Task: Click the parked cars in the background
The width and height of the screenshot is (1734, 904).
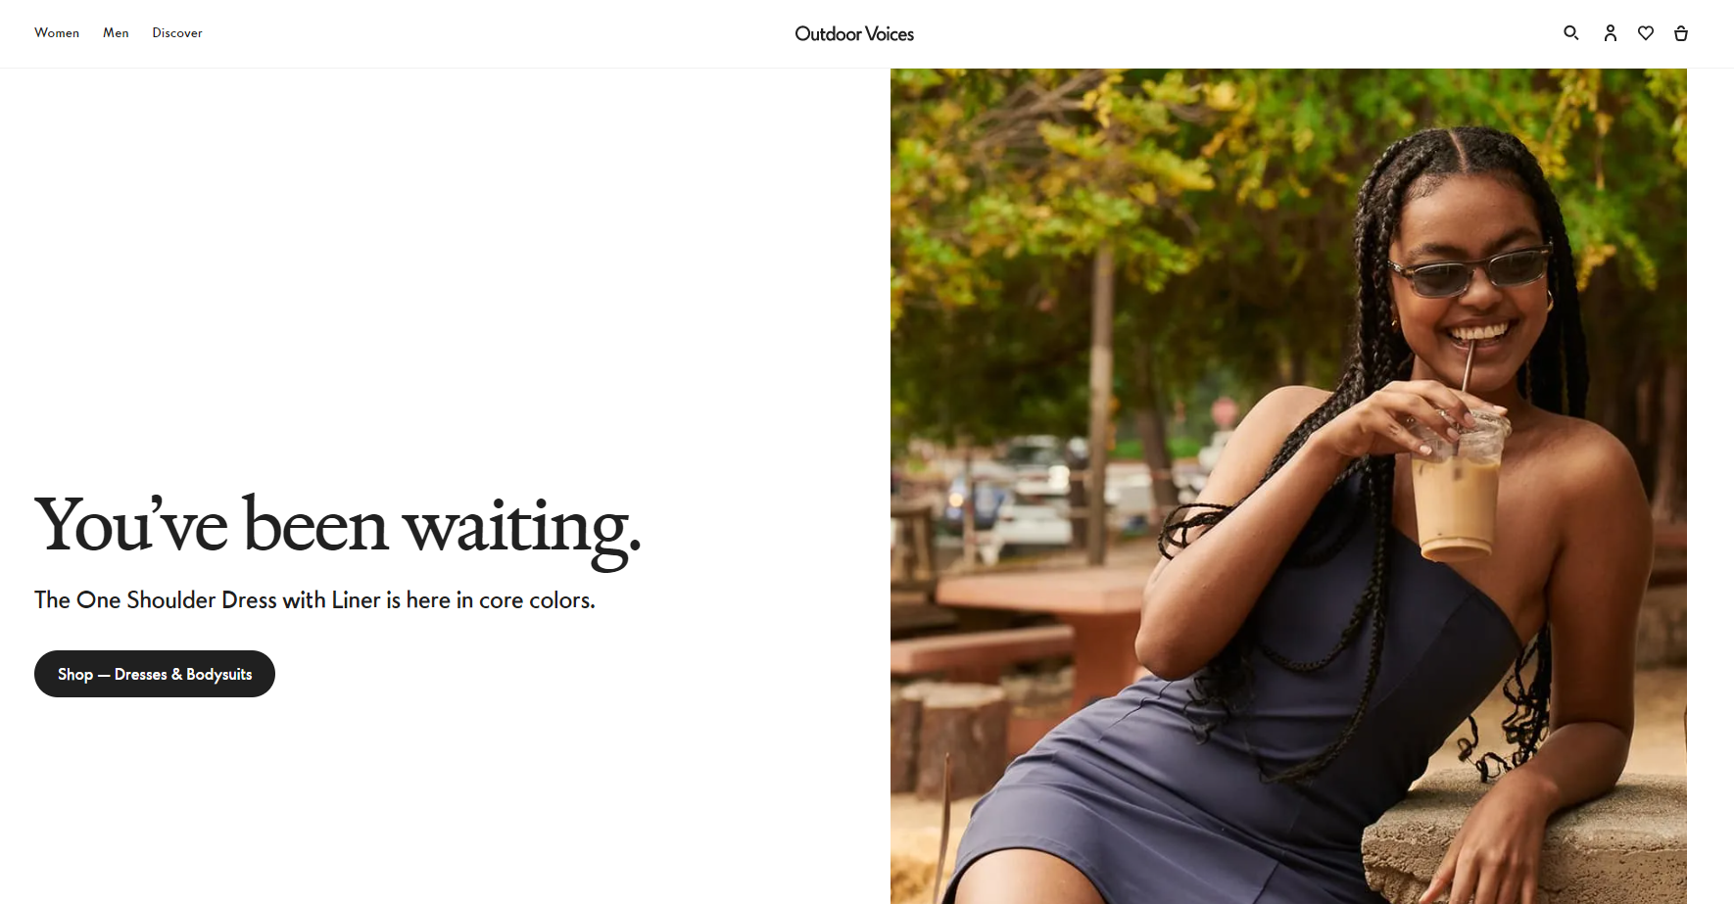Action: coord(1019,490)
